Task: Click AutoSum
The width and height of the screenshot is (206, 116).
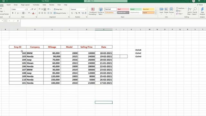Action: click(x=180, y=8)
